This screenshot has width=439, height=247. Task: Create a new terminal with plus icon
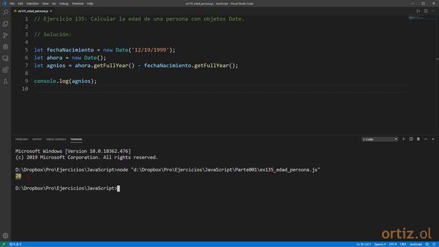[403, 139]
